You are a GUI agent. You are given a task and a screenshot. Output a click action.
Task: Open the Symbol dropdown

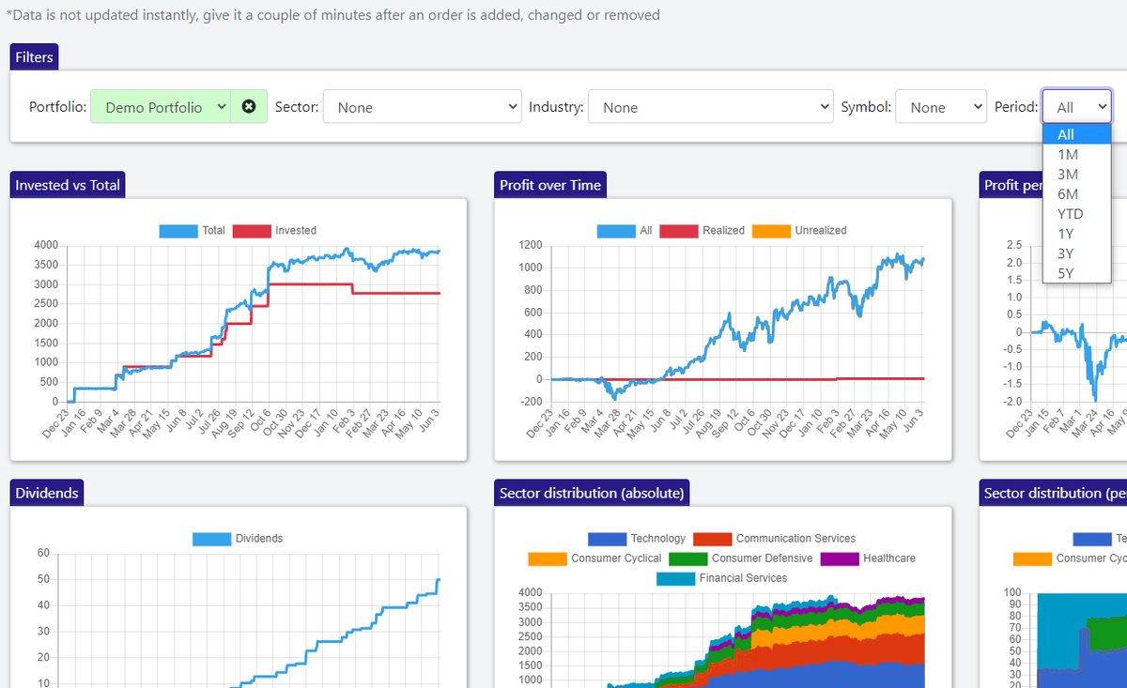(941, 106)
